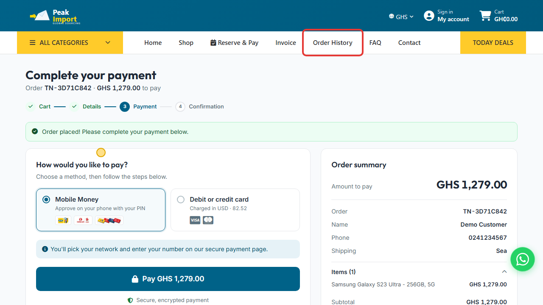Collapse the Items (1) section

(x=504, y=272)
